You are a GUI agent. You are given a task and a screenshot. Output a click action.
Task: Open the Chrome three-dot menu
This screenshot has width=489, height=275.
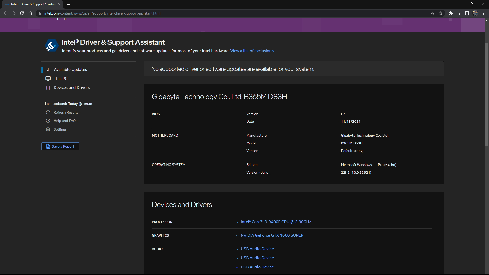click(x=484, y=13)
